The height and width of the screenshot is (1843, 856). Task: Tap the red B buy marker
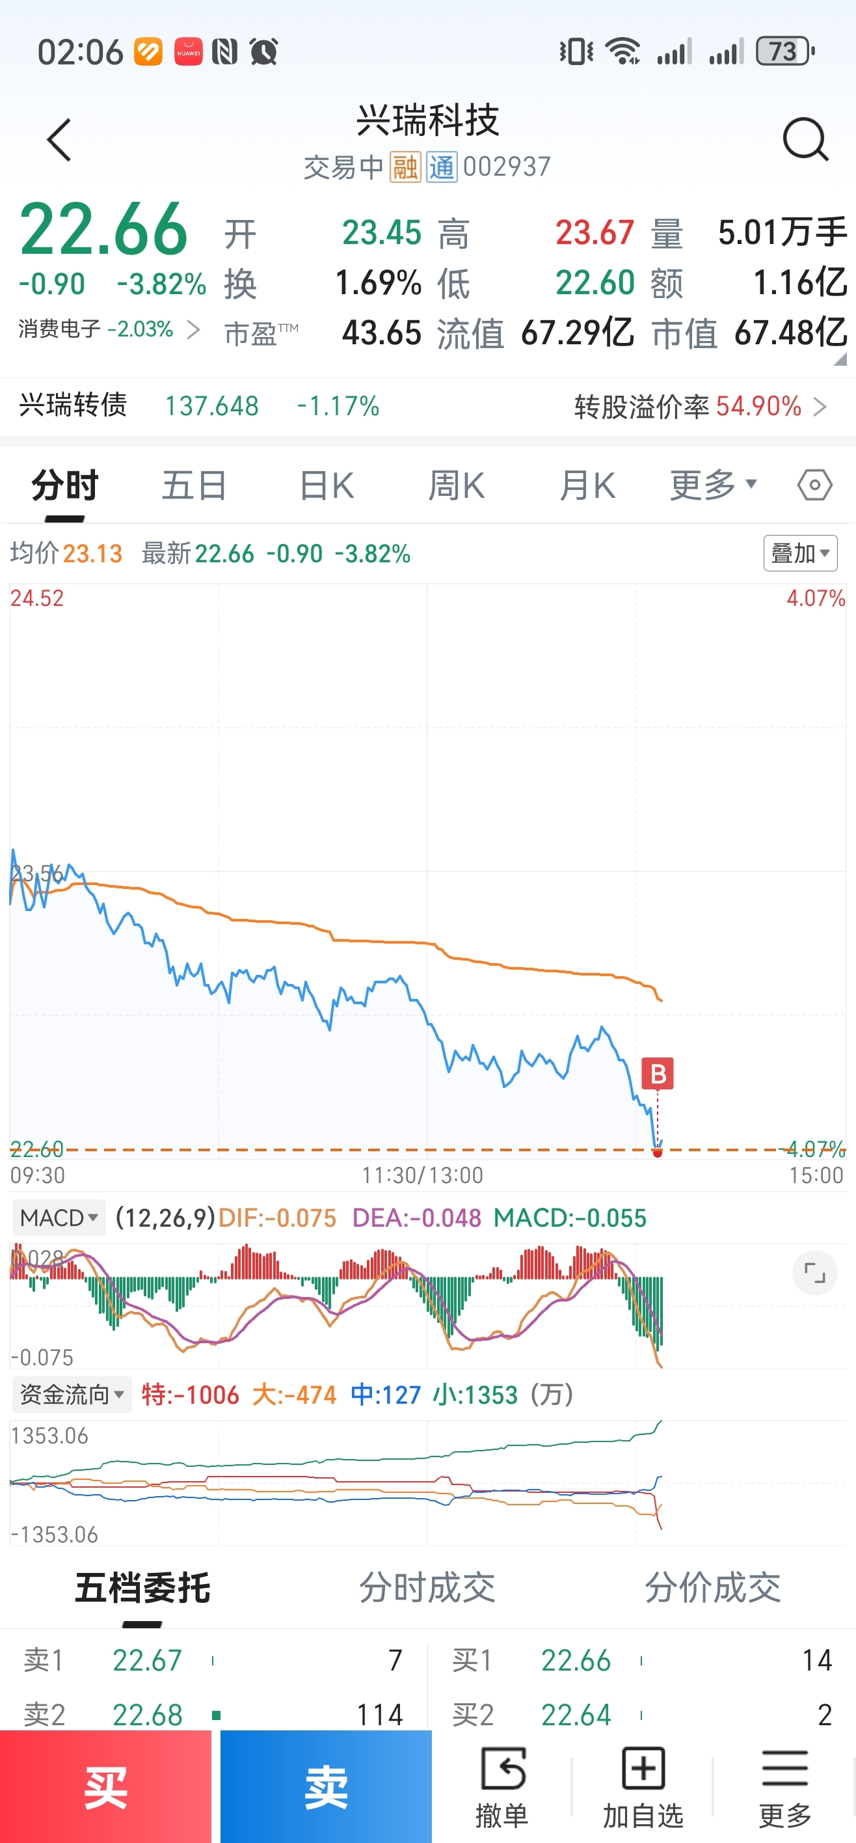click(657, 1073)
